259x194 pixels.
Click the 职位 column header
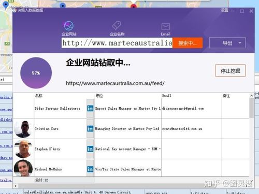(99, 96)
